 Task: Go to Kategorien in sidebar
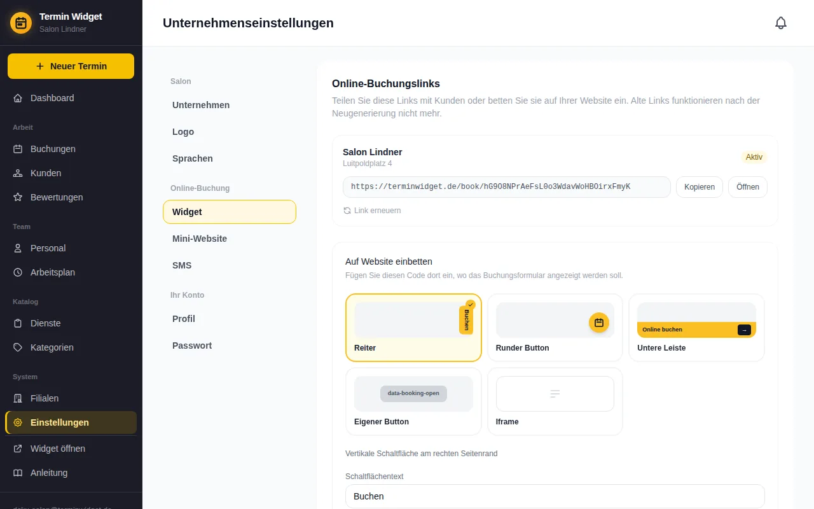[71, 347]
